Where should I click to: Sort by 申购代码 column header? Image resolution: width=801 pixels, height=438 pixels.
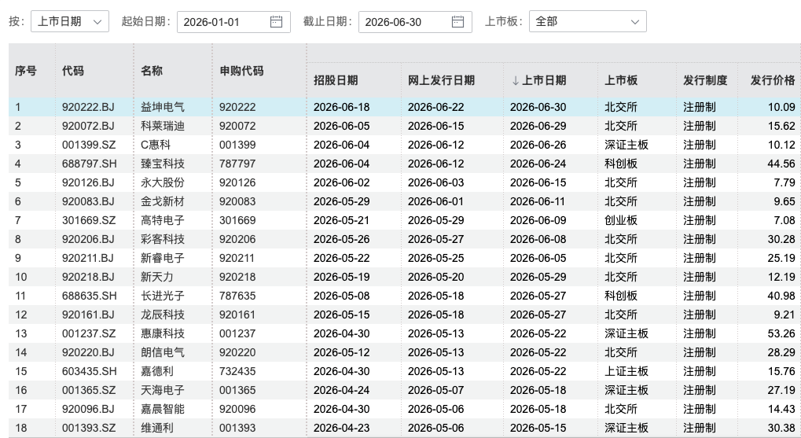click(241, 71)
